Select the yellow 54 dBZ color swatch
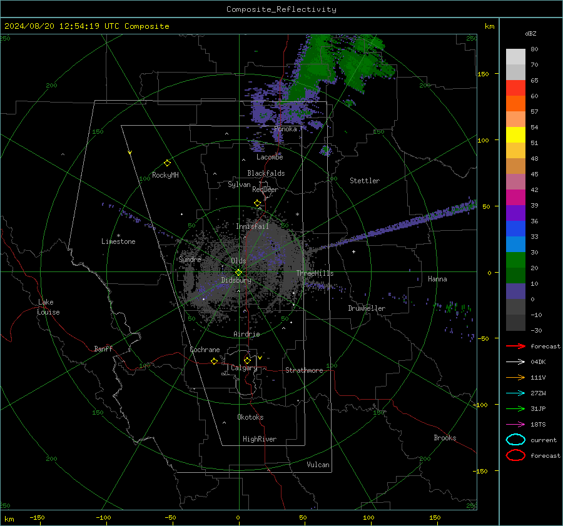The height and width of the screenshot is (526, 563). tap(515, 135)
